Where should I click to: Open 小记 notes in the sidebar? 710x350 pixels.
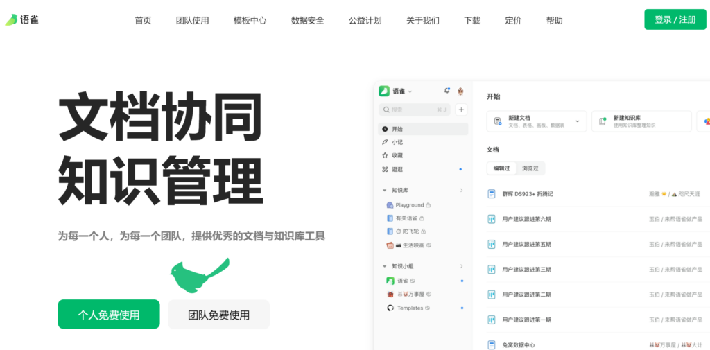pyautogui.click(x=397, y=142)
